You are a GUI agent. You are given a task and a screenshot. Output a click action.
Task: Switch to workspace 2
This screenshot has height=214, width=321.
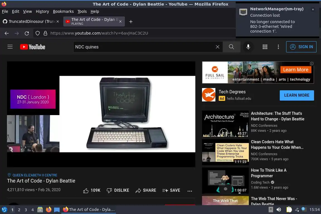[x=19, y=210]
